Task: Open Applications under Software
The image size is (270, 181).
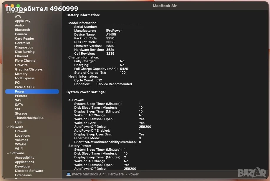Action: [24, 162]
